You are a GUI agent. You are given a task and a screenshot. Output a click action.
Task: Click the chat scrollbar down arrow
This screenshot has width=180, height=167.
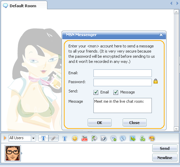(x=176, y=129)
